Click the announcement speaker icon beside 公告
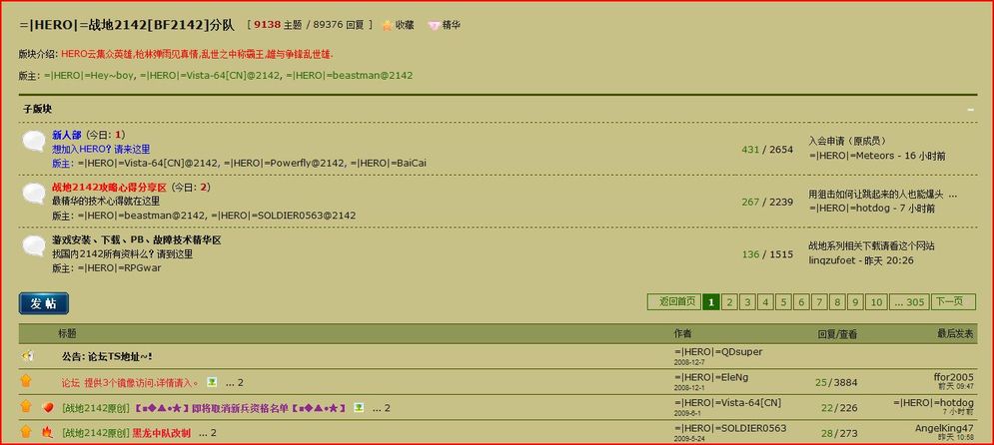994x445 pixels. click(27, 356)
